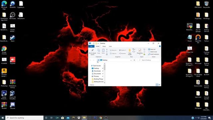The height and width of the screenshot is (120, 213).
Task: Open the New item dropdown
Action: [134, 49]
